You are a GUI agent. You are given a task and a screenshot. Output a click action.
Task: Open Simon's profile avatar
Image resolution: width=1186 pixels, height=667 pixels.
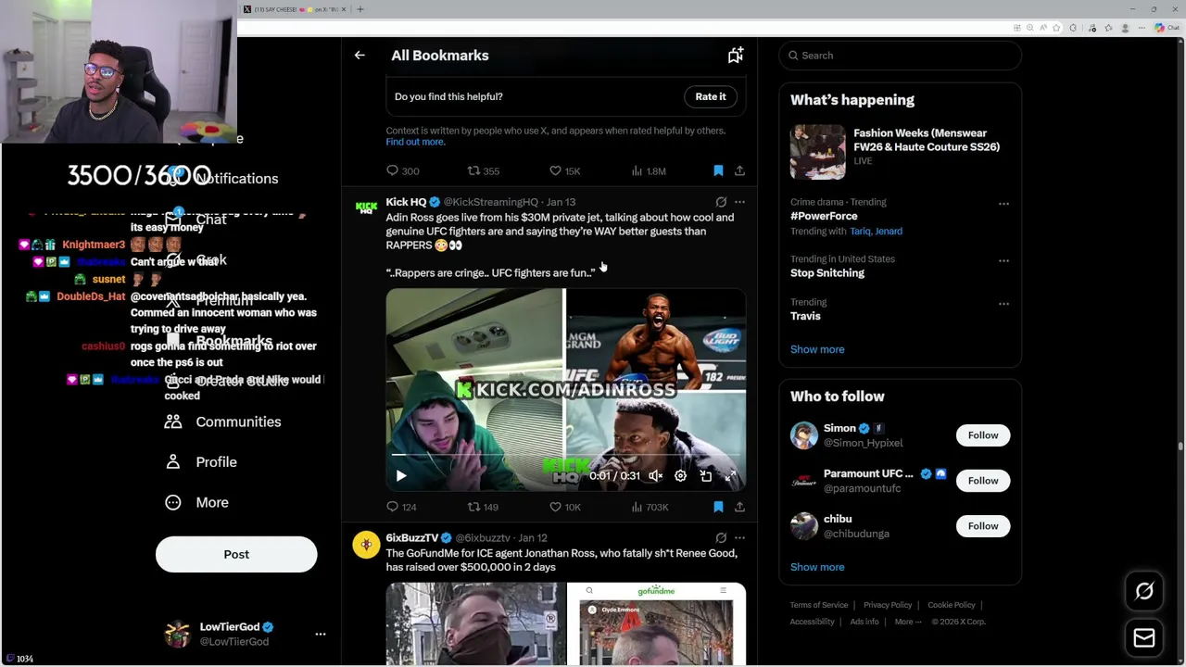pyautogui.click(x=804, y=435)
